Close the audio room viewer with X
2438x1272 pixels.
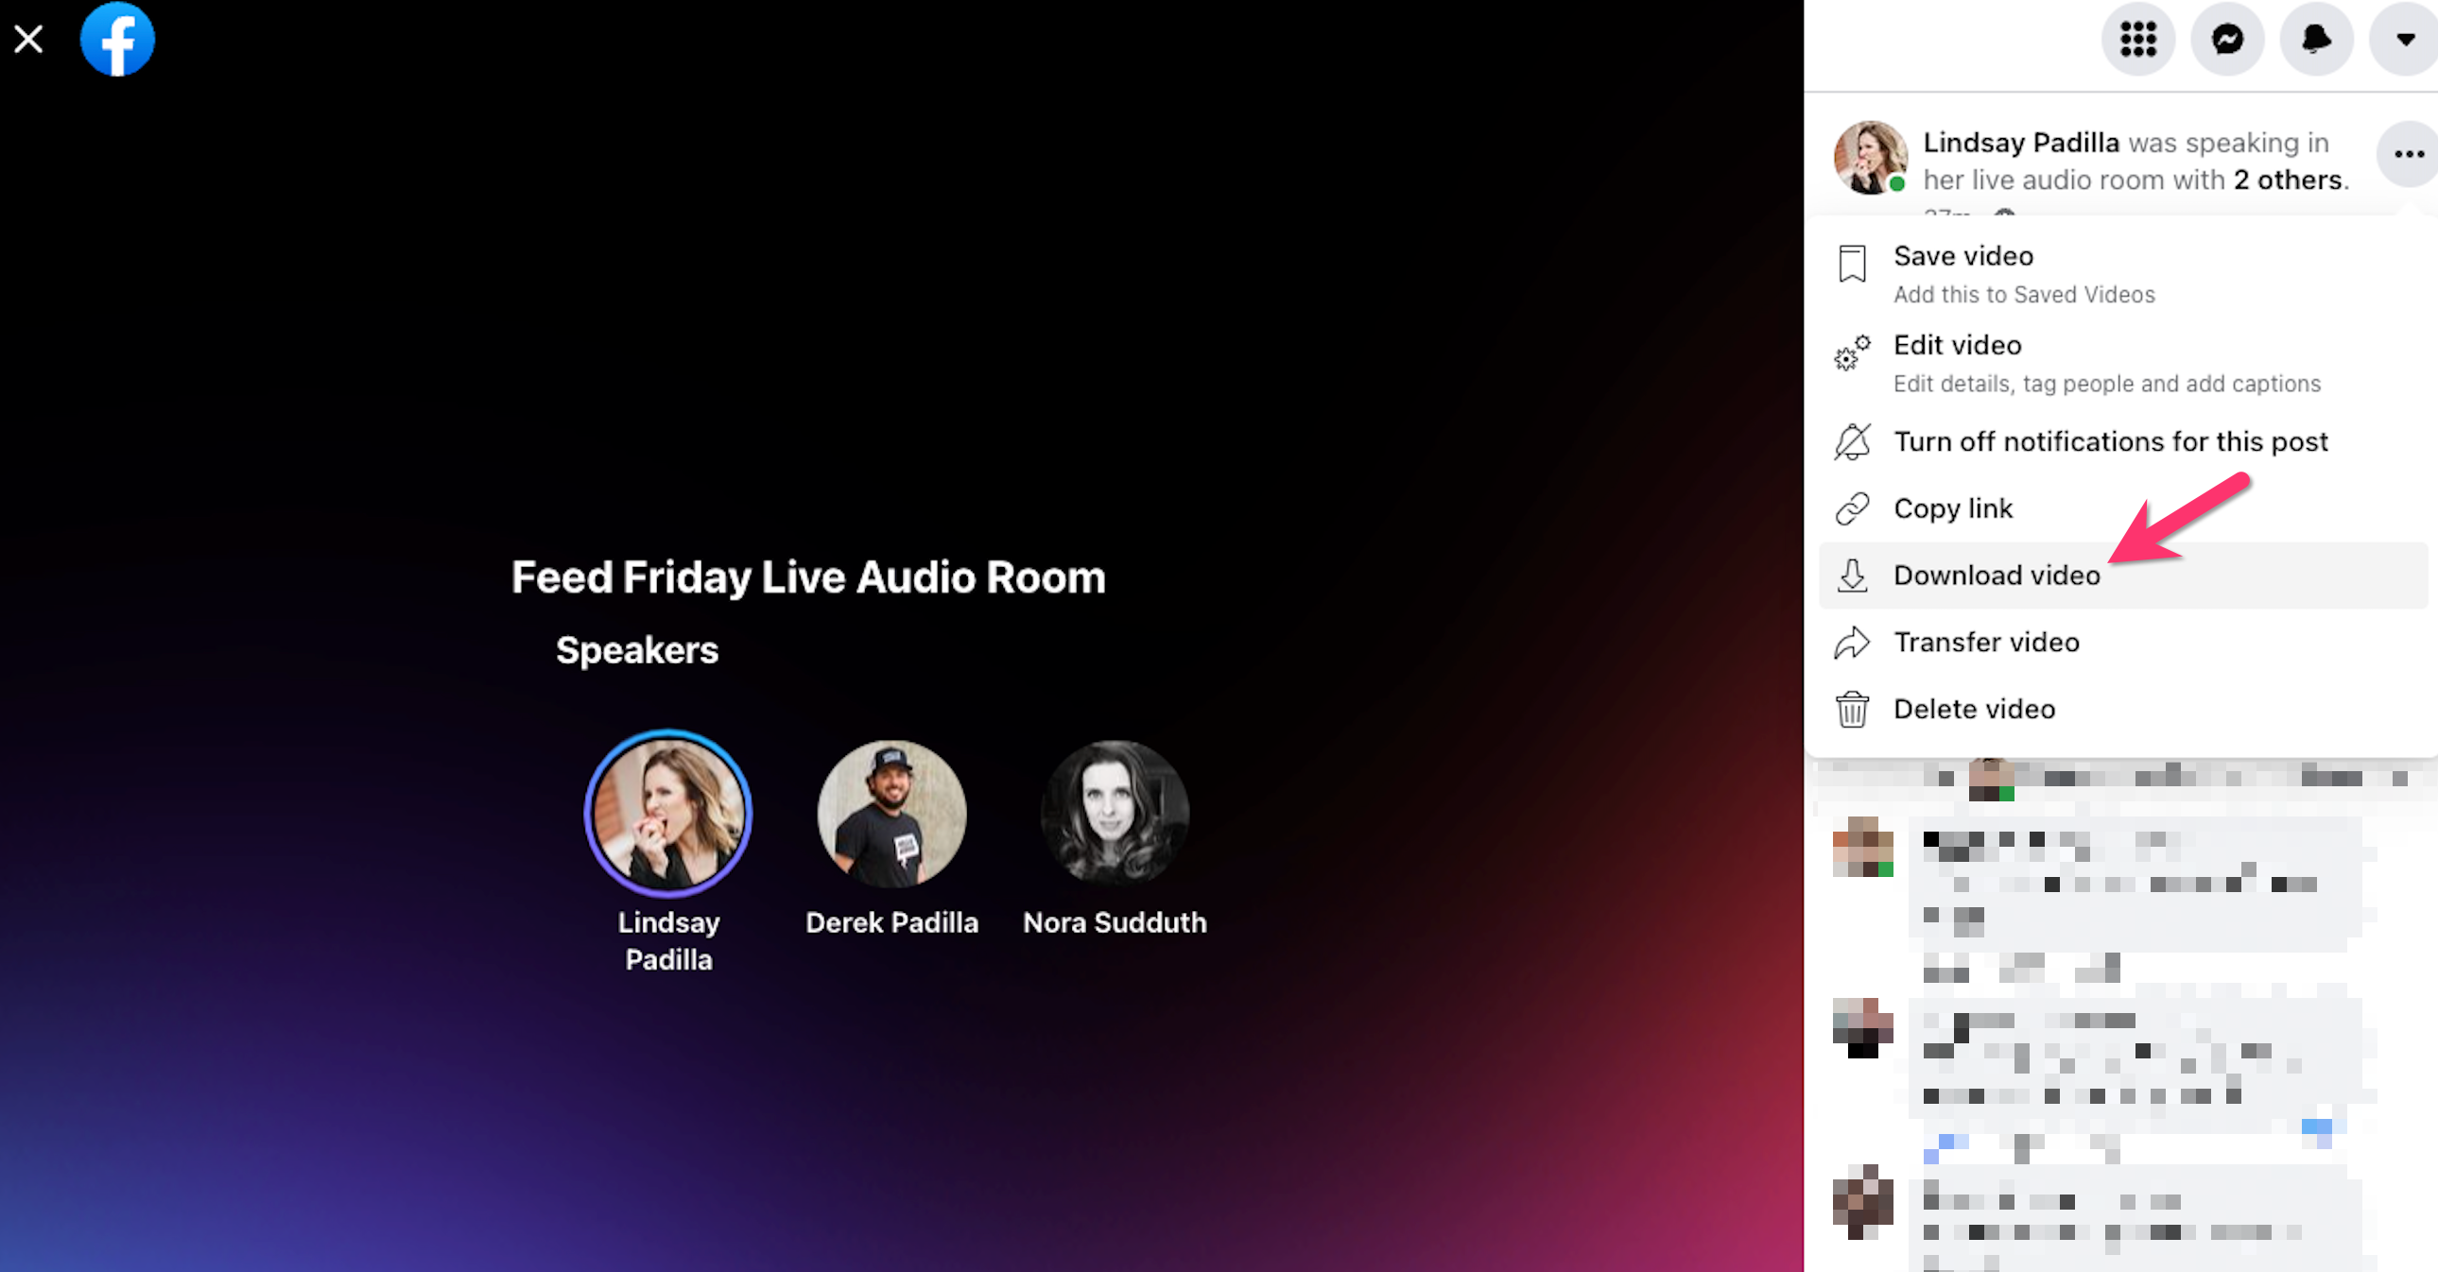pos(28,39)
